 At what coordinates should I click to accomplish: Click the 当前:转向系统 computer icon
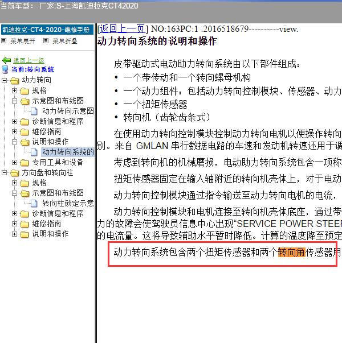(5, 69)
